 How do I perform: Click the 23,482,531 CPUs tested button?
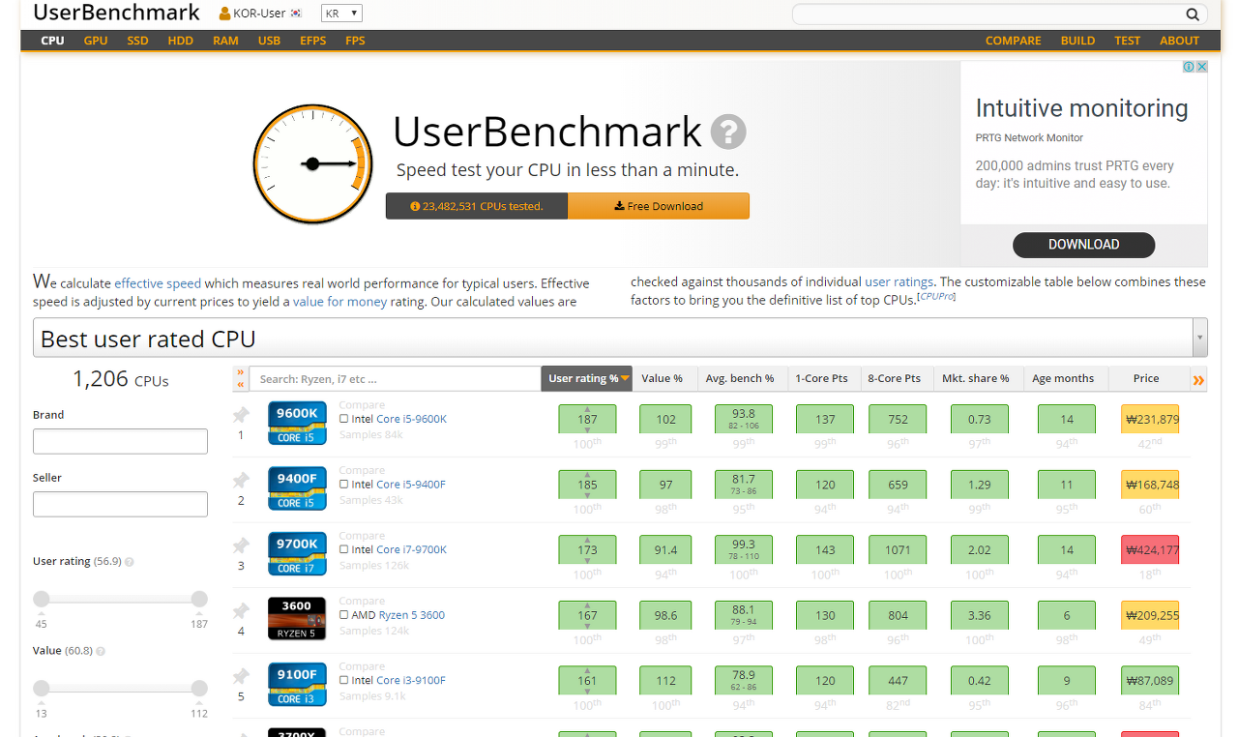coord(477,206)
